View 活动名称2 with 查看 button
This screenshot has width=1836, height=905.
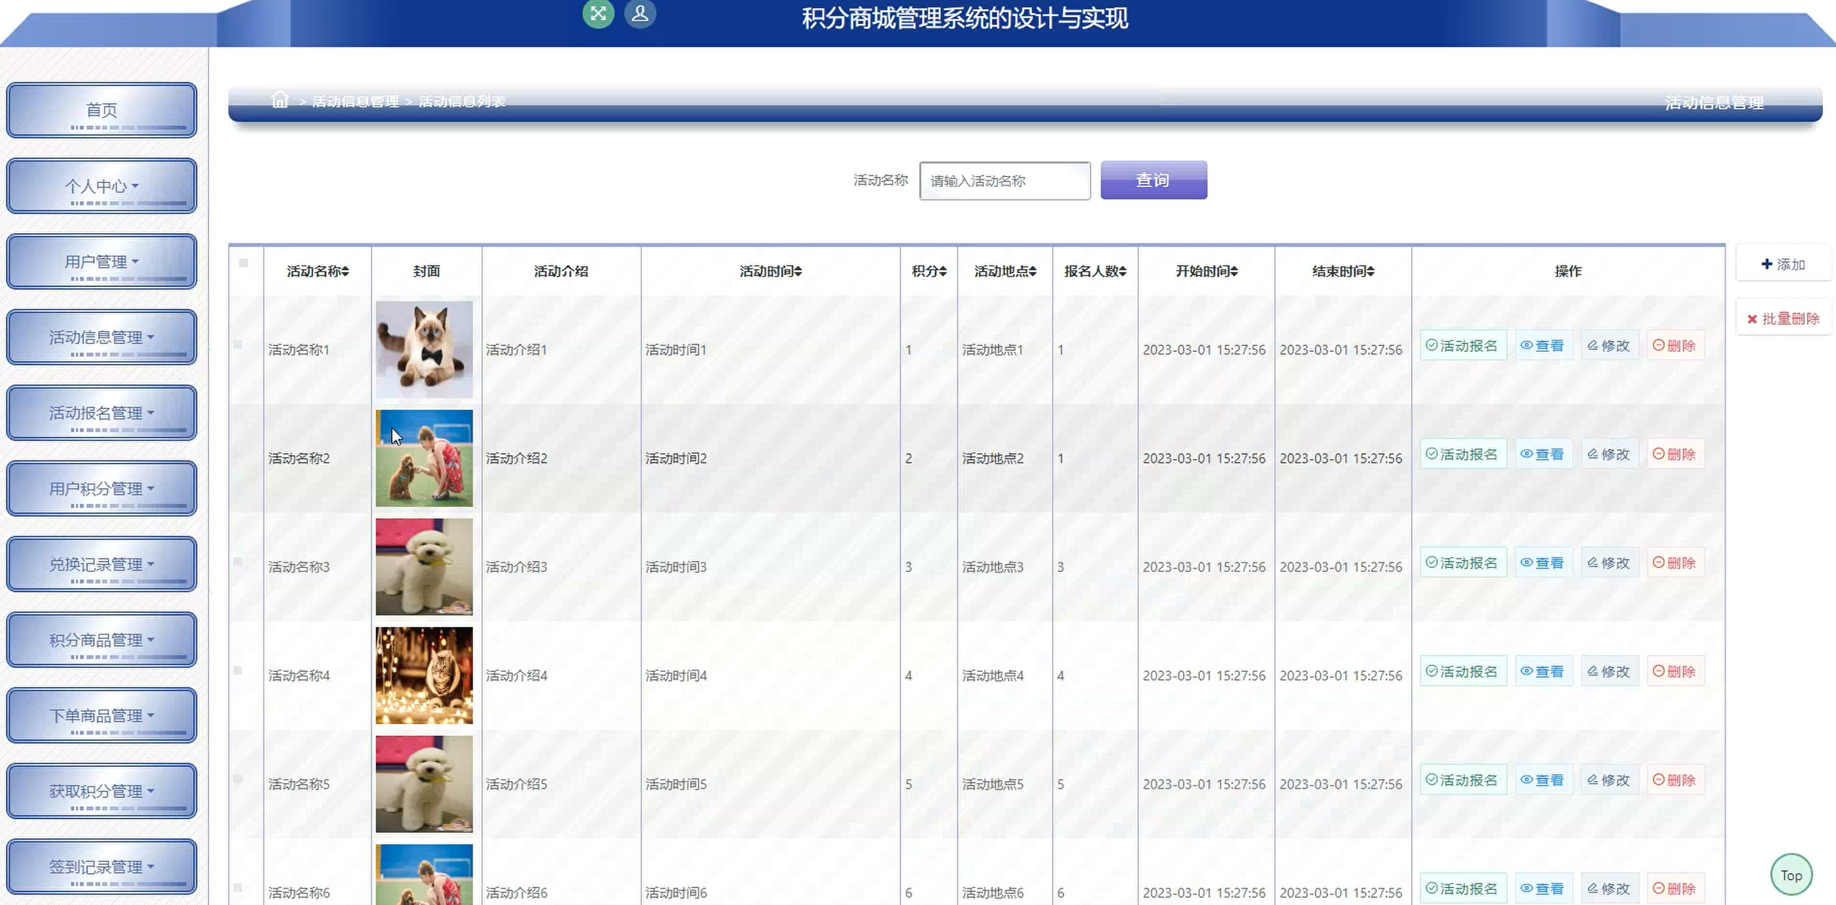tap(1543, 454)
